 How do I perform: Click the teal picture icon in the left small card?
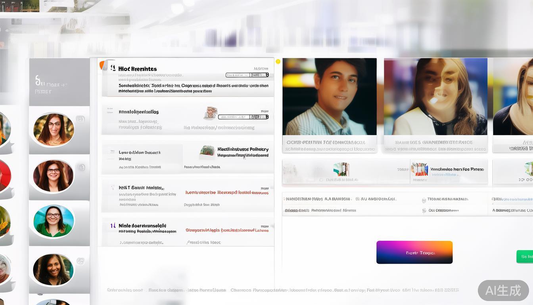click(x=341, y=169)
